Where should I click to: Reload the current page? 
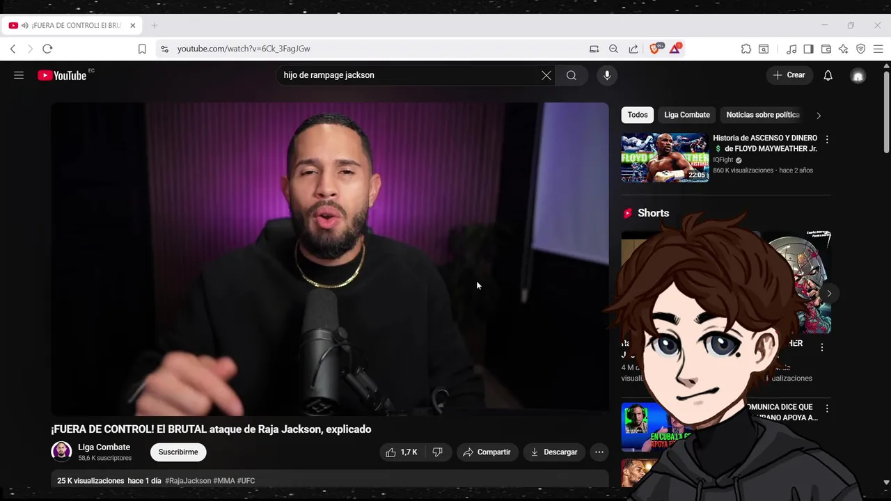(47, 49)
